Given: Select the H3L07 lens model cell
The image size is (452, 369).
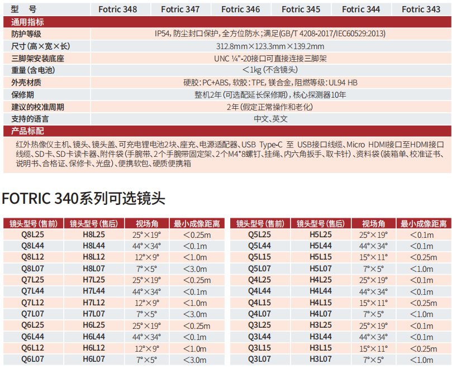Looking at the screenshot, I should click(x=320, y=360).
